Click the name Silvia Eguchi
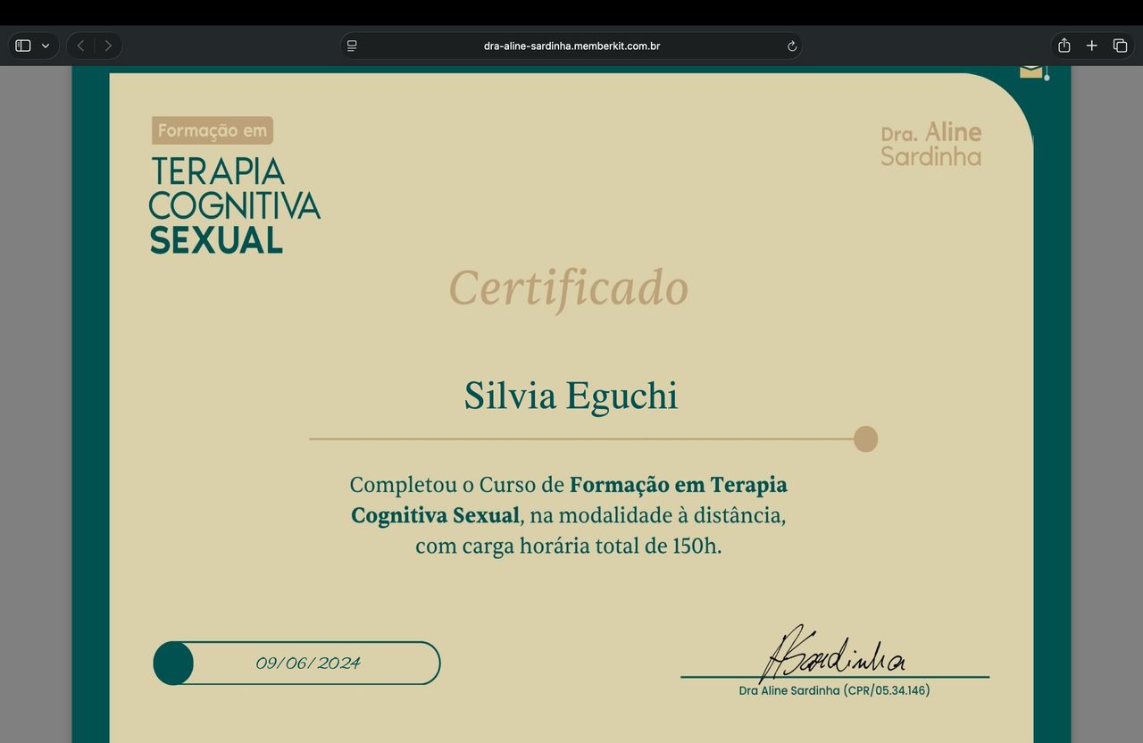The height and width of the screenshot is (743, 1143). [571, 396]
